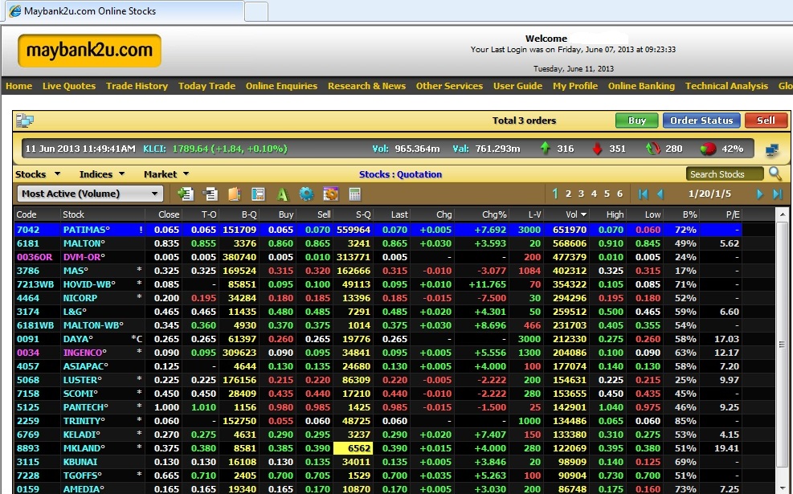
Task: Open the Market dropdown menu
Action: point(166,174)
